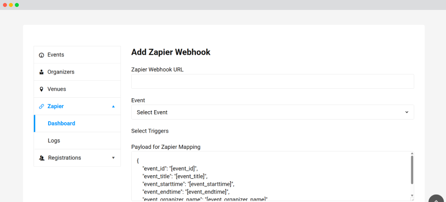Click the Events dashboard icon

[41, 55]
